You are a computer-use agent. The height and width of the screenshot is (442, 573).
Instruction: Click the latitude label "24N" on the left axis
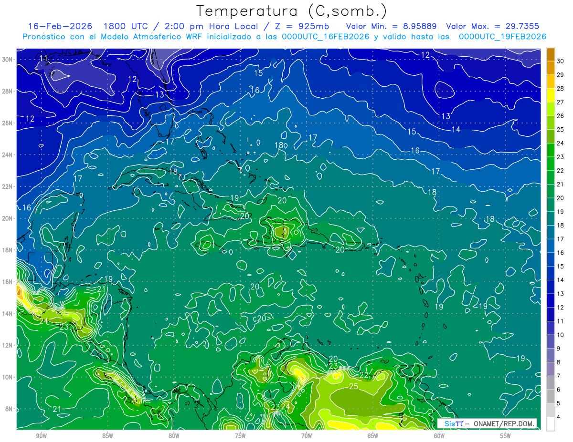pos(7,154)
